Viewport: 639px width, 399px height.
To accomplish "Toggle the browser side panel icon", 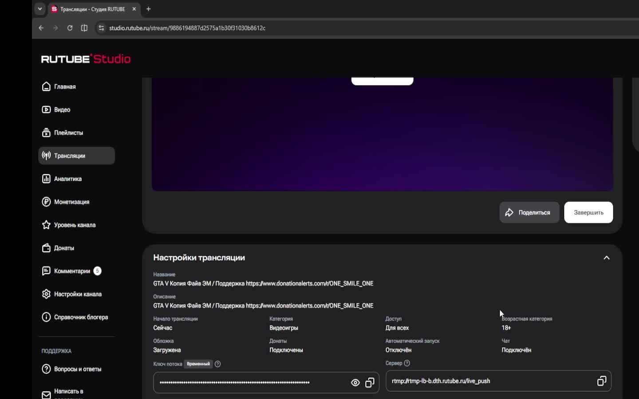I will click(x=84, y=28).
